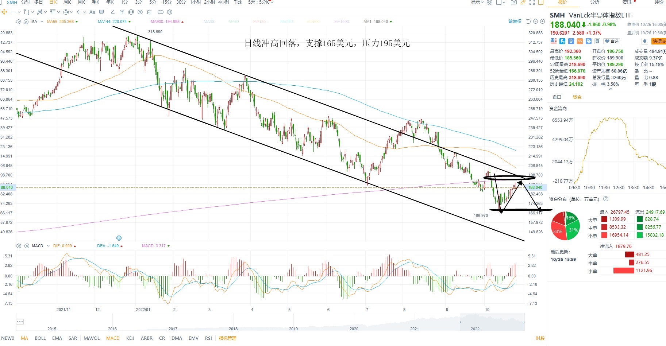Viewport: 666px width, 346px height.
Task: Toggle MA1 line visibility
Action: [x=378, y=22]
